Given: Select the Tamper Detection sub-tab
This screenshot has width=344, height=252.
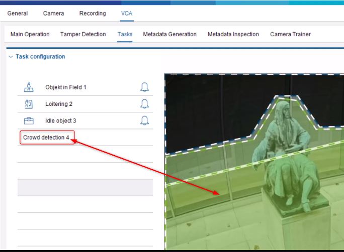Looking at the screenshot, I should 83,34.
